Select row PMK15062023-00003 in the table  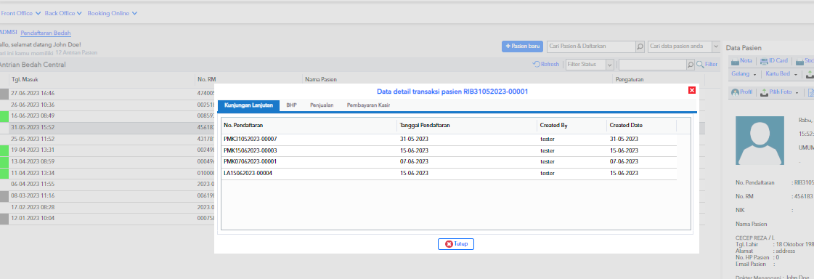point(449,150)
